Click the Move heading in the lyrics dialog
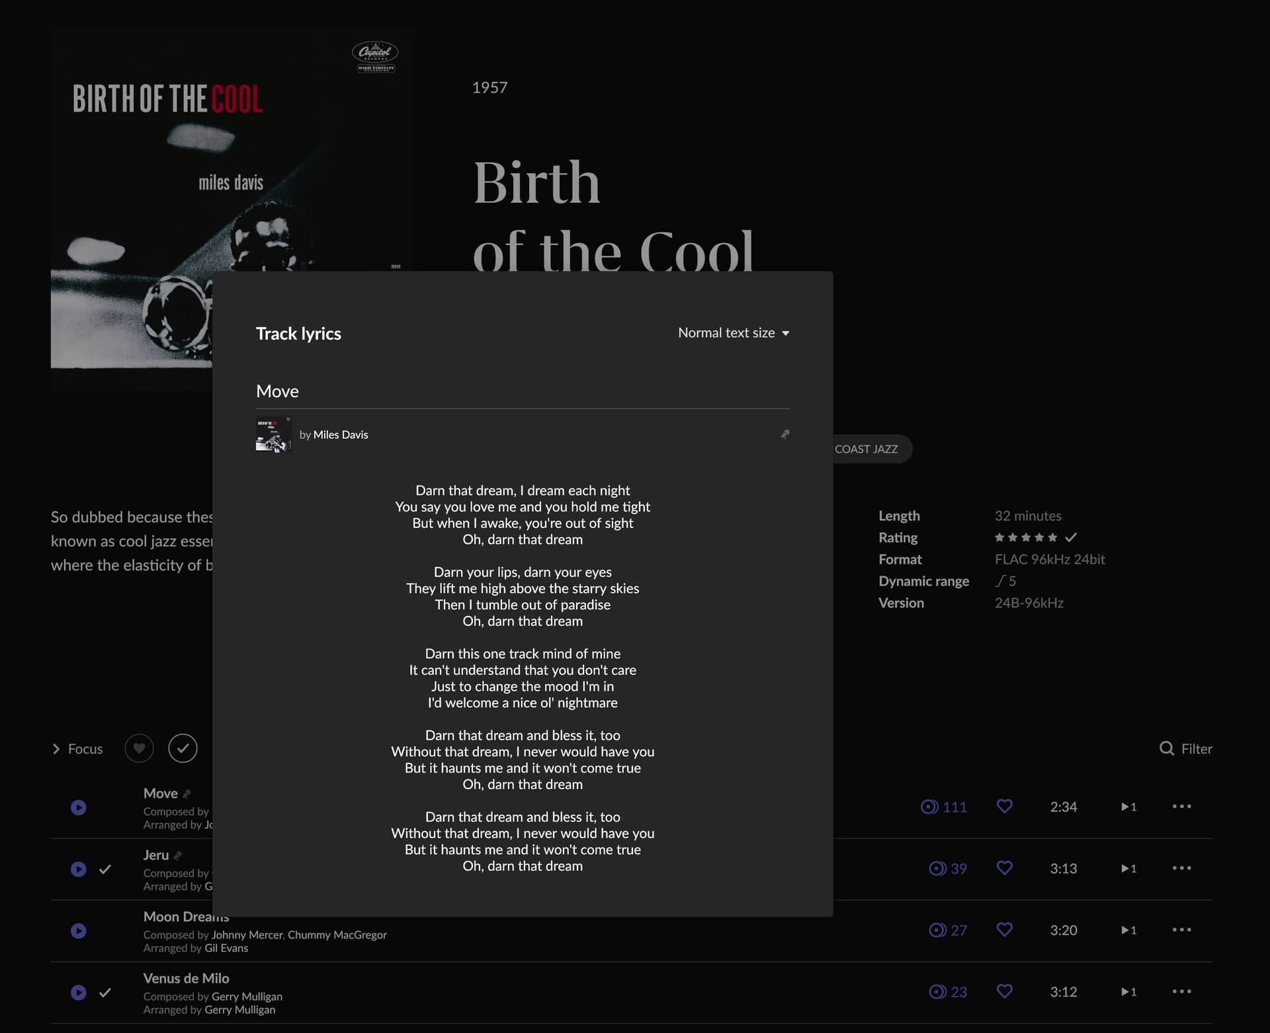1270x1033 pixels. tap(277, 391)
